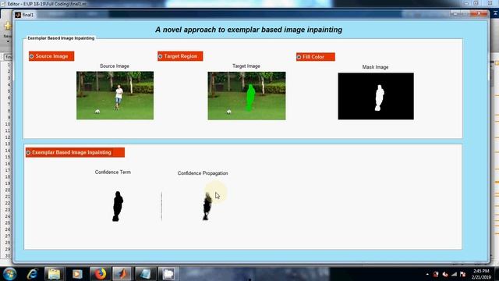The image size is (499, 281).
Task: Launch Internet Explorer from the taskbar
Action: click(33, 274)
